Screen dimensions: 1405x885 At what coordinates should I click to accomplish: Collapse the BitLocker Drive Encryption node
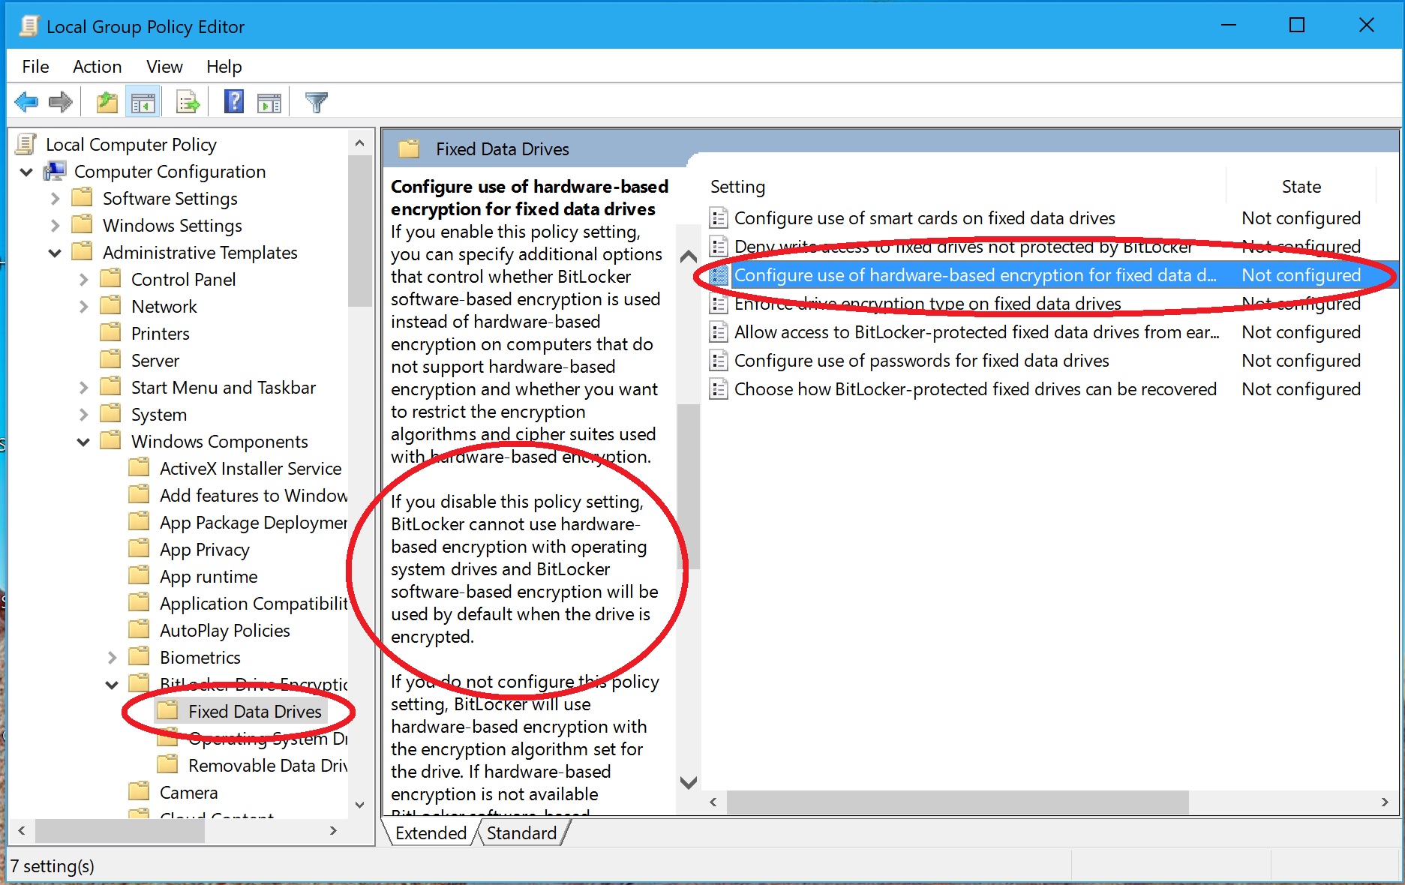pos(112,685)
